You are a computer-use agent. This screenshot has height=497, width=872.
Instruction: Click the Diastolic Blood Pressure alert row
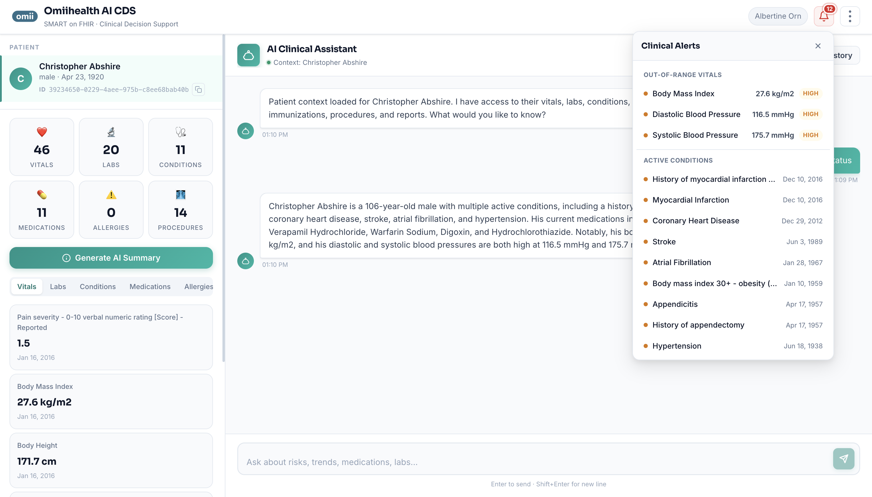pyautogui.click(x=733, y=114)
